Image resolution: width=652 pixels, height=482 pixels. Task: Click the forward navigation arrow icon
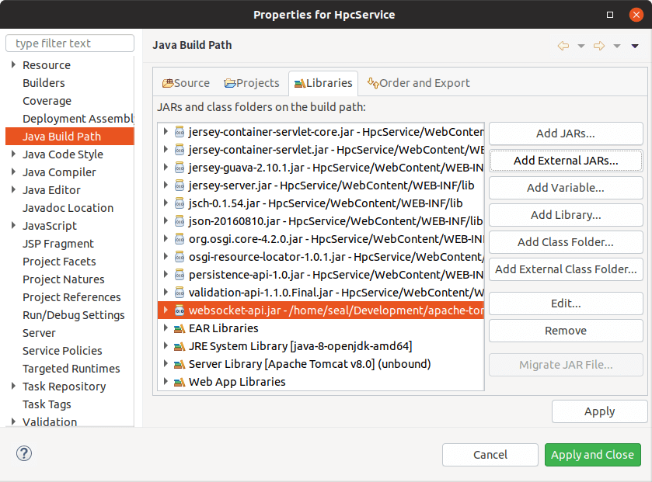[x=599, y=46]
